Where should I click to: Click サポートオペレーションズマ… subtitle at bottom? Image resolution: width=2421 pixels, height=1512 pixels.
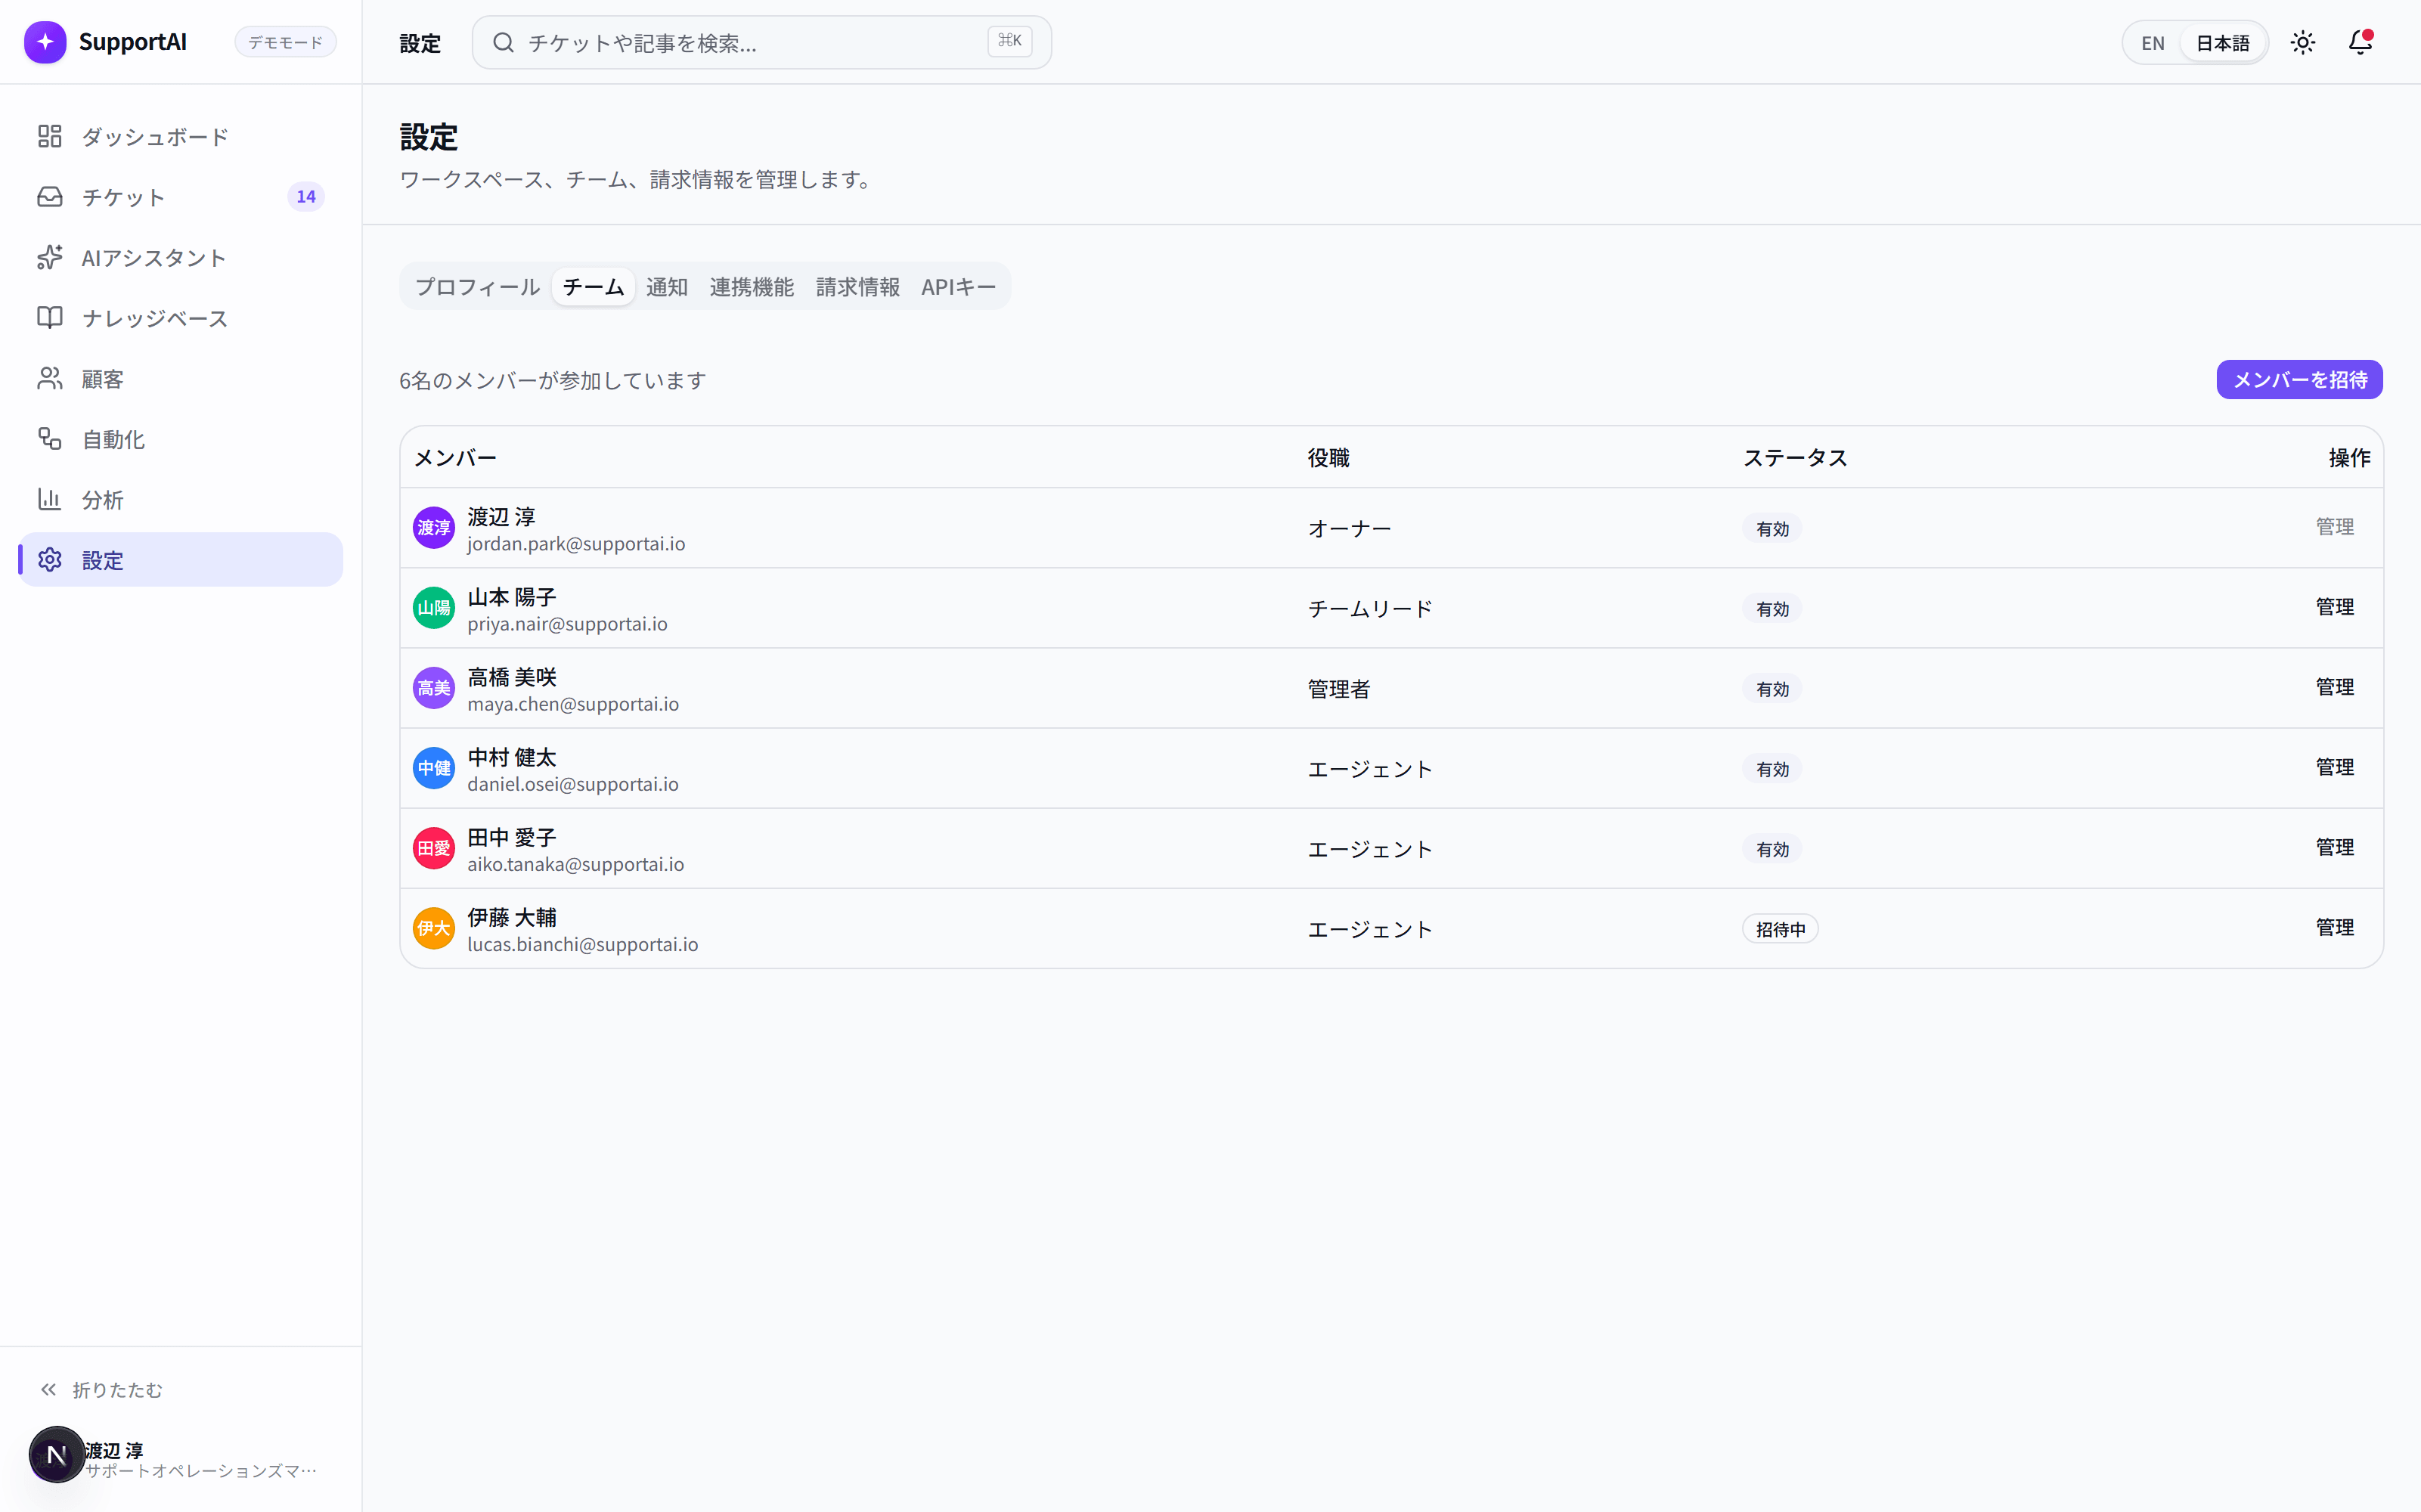point(200,1471)
